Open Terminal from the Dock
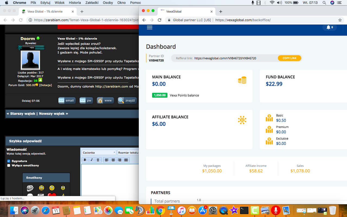The image size is (347, 217). coord(244,210)
